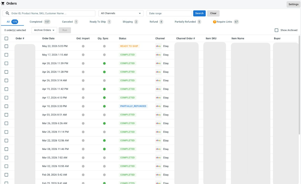Click gray Ord. Import dot for May 22, 2026
This screenshot has height=184, width=301.
(83, 46)
